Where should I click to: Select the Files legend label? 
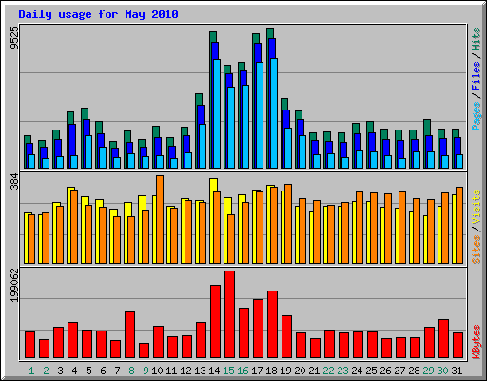(476, 76)
